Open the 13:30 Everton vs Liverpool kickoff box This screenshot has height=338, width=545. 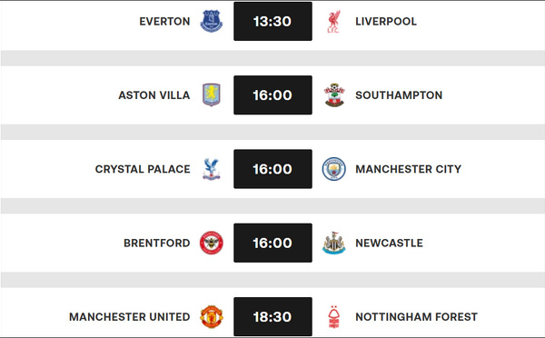tap(272, 21)
